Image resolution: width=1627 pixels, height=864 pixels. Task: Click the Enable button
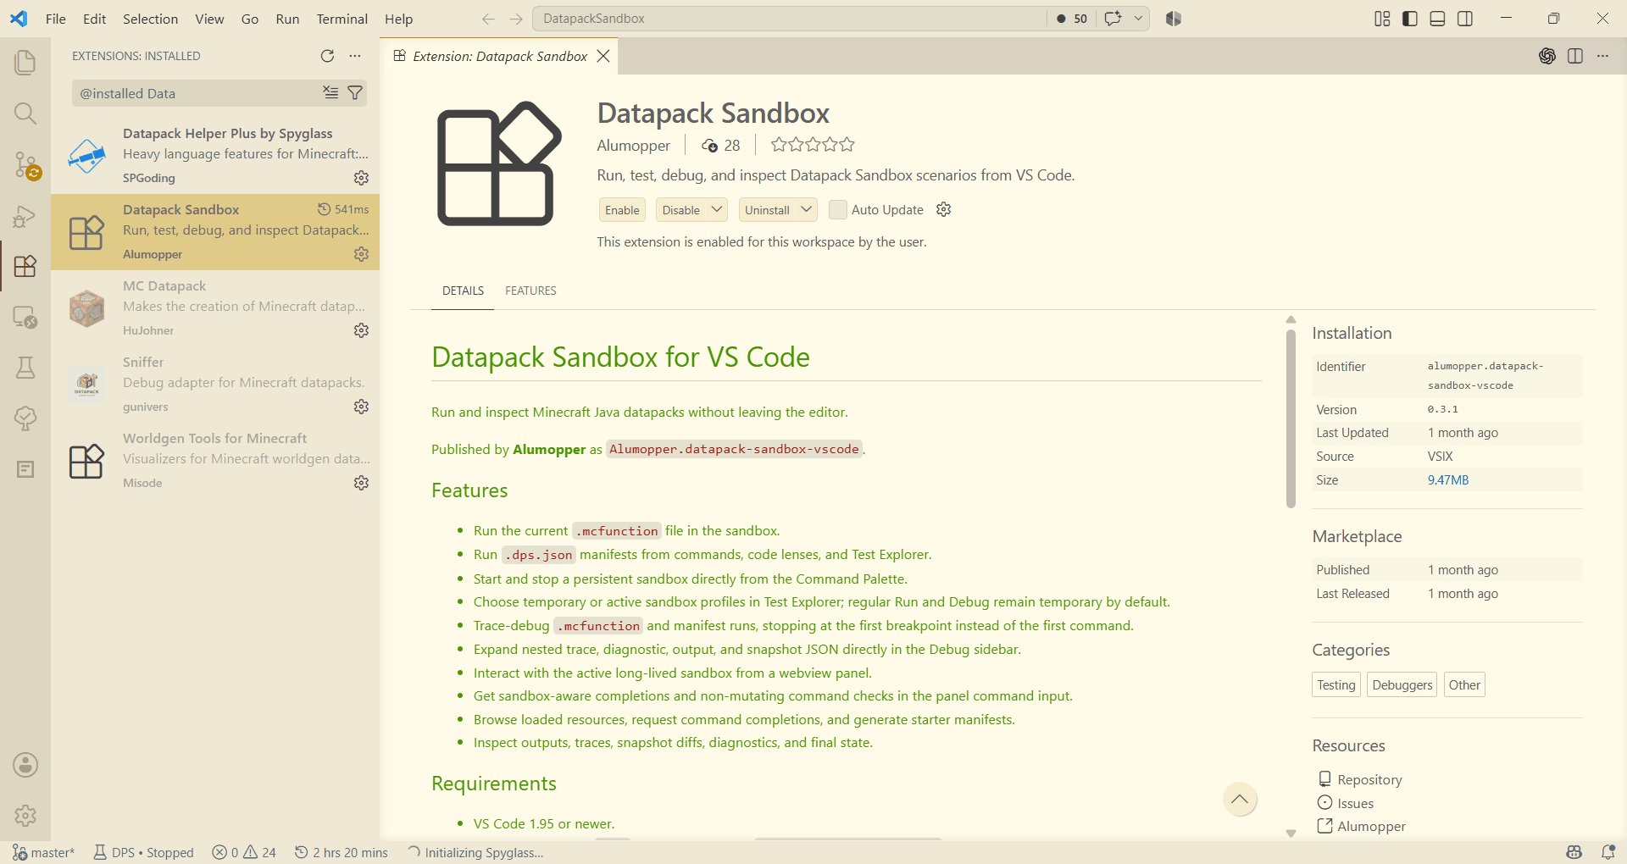(622, 210)
